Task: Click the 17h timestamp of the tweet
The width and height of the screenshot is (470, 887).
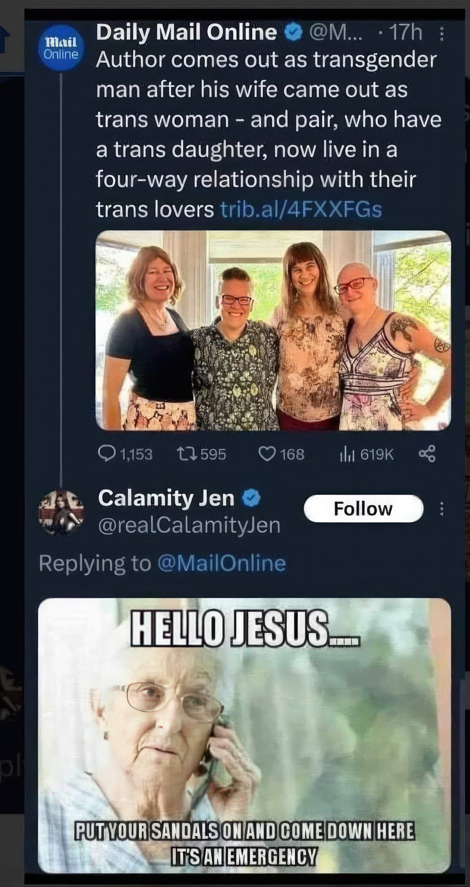Action: (x=407, y=33)
